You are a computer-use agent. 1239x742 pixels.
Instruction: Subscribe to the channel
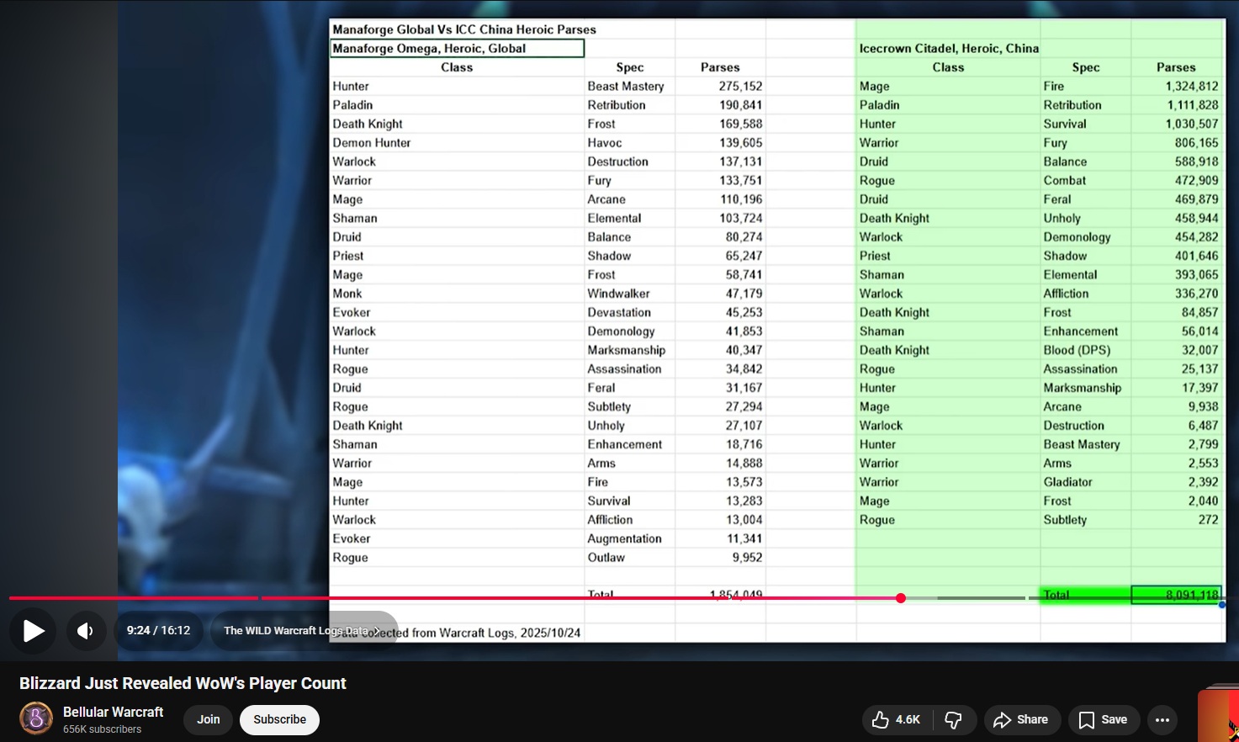coord(280,719)
